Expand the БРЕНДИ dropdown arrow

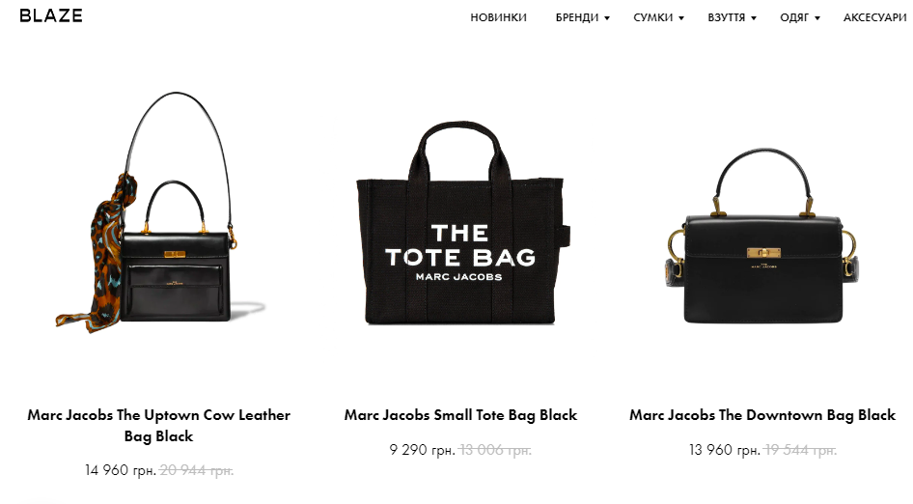coord(607,18)
